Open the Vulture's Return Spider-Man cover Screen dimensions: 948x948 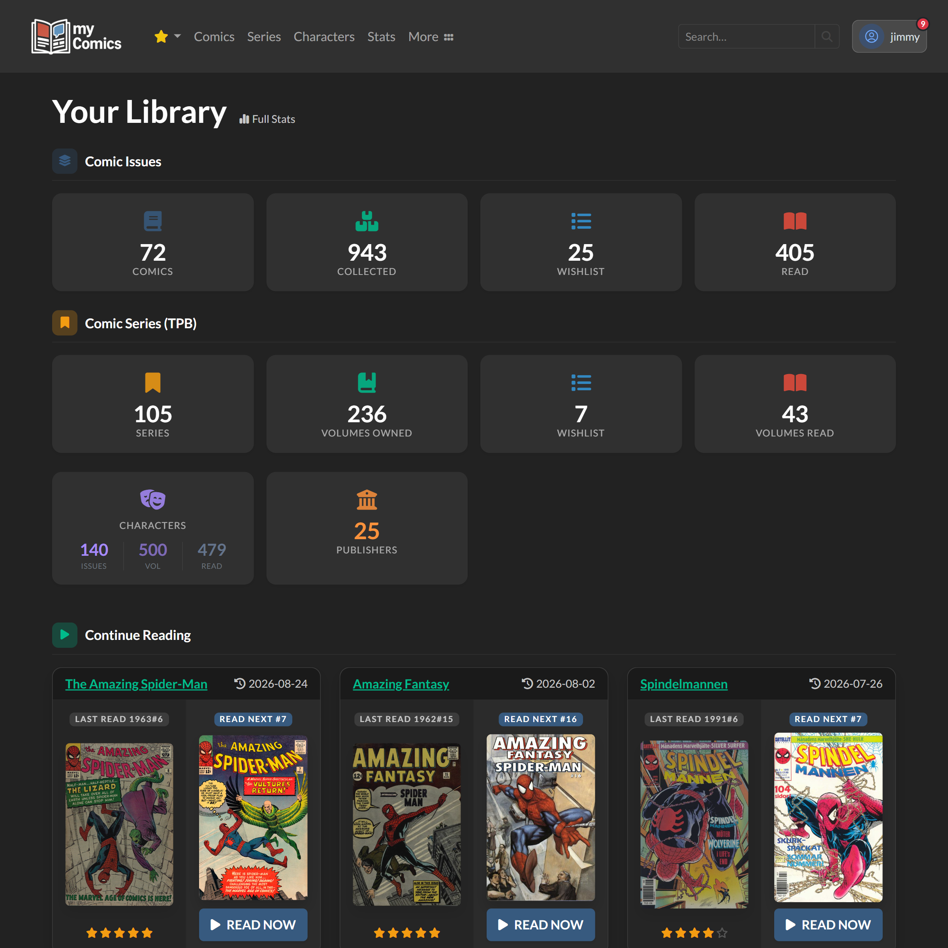click(253, 817)
